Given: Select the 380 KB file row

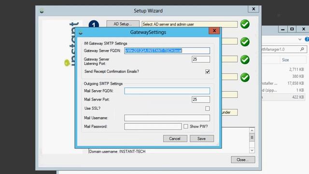Looking at the screenshot, I should (284, 76).
